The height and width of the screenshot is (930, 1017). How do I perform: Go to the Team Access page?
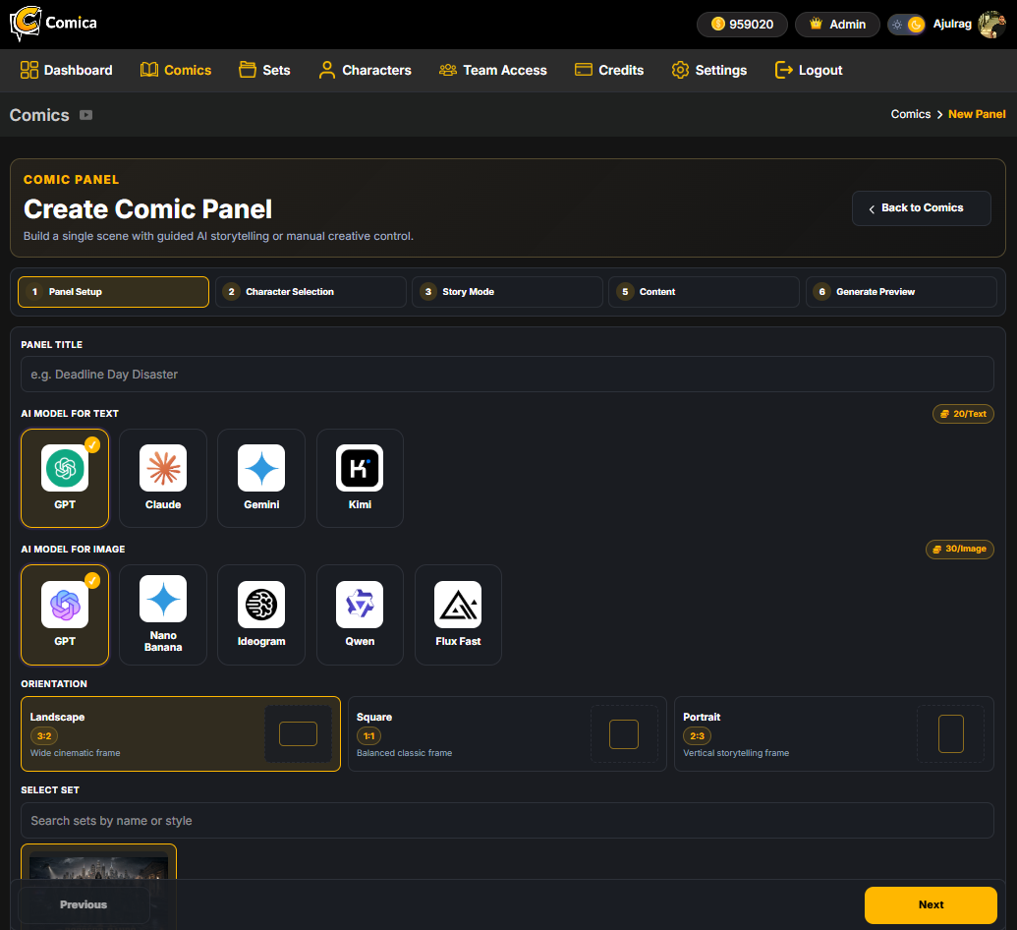(x=493, y=70)
